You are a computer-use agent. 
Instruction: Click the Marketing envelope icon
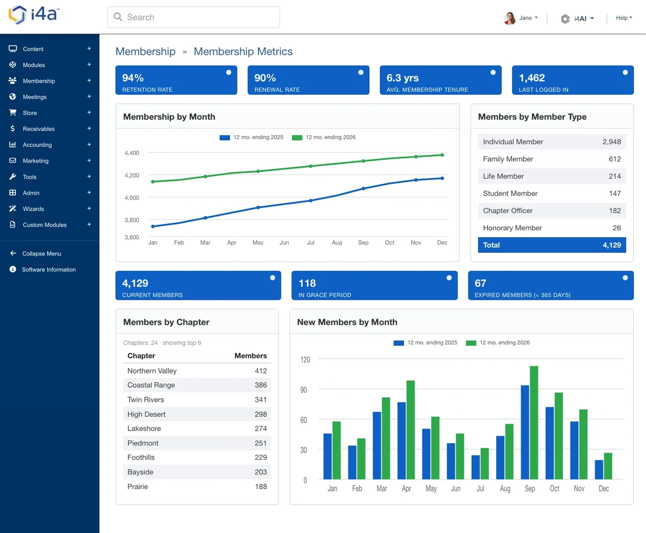click(13, 161)
